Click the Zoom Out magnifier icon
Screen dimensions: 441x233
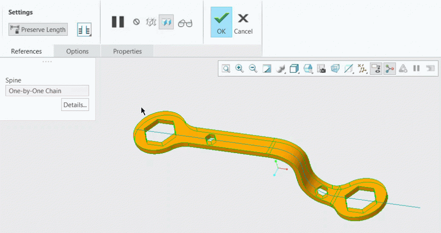click(x=253, y=68)
